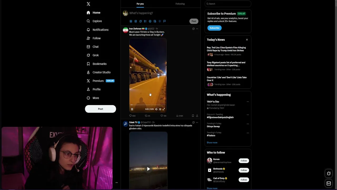This screenshot has height=190, width=337.
Task: Subscribe to Premium
Action: [x=214, y=28]
